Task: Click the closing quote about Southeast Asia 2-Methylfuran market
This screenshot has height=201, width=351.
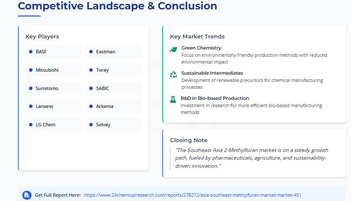Action: coord(252,158)
